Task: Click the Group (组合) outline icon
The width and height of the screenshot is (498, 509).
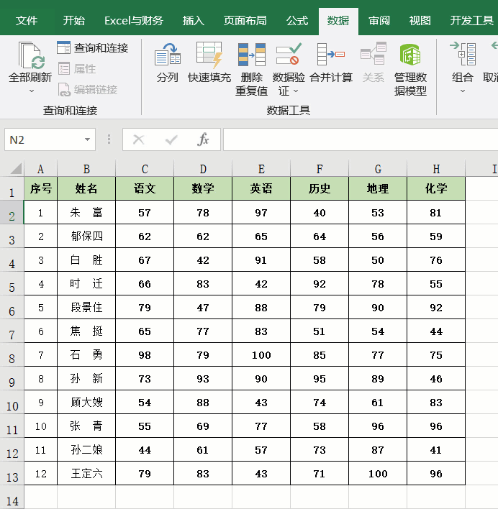Action: coord(462,56)
